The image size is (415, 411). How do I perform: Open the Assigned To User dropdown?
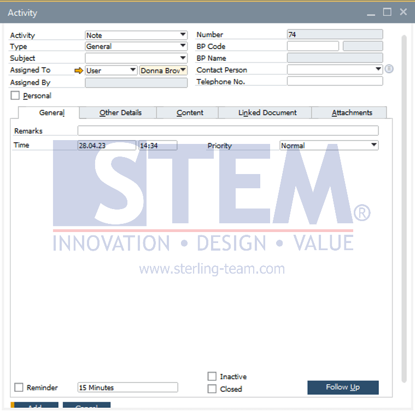[x=111, y=71]
